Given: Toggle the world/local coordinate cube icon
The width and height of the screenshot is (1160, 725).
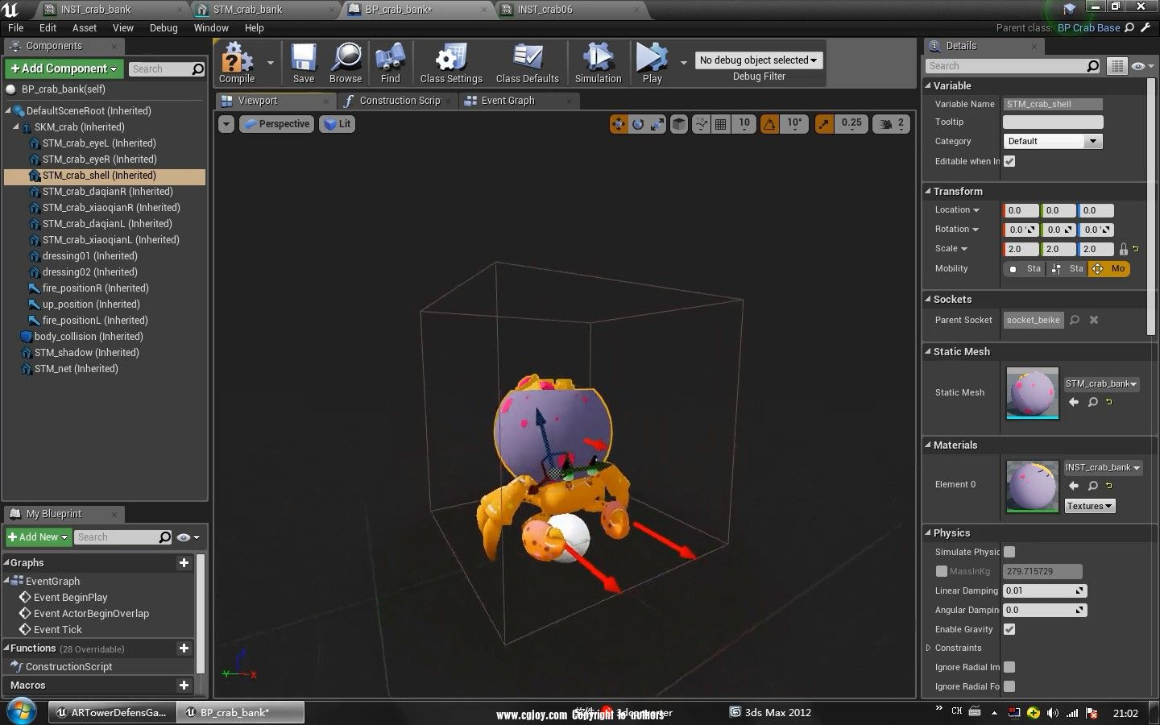Looking at the screenshot, I should (679, 124).
